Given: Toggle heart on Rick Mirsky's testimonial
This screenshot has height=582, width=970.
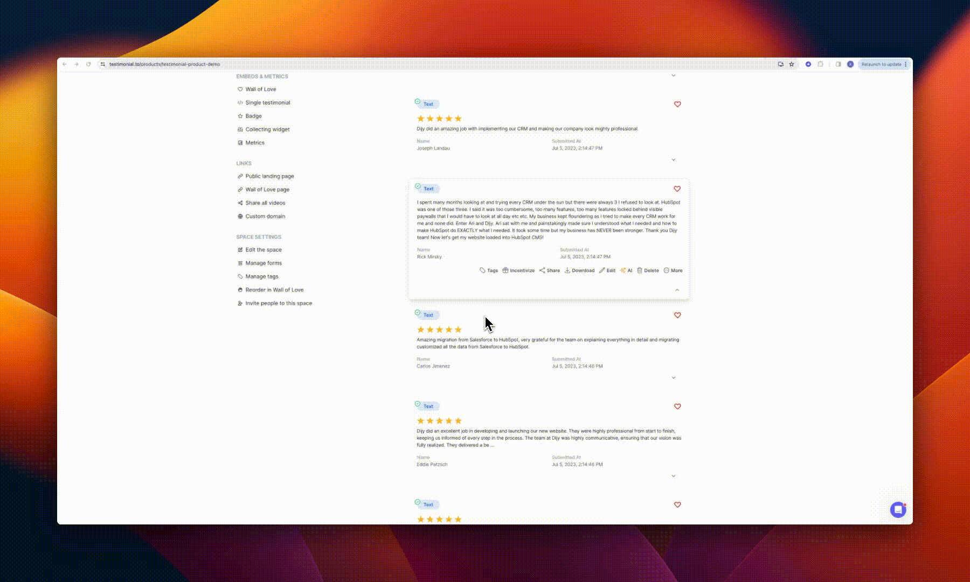Looking at the screenshot, I should tap(677, 189).
